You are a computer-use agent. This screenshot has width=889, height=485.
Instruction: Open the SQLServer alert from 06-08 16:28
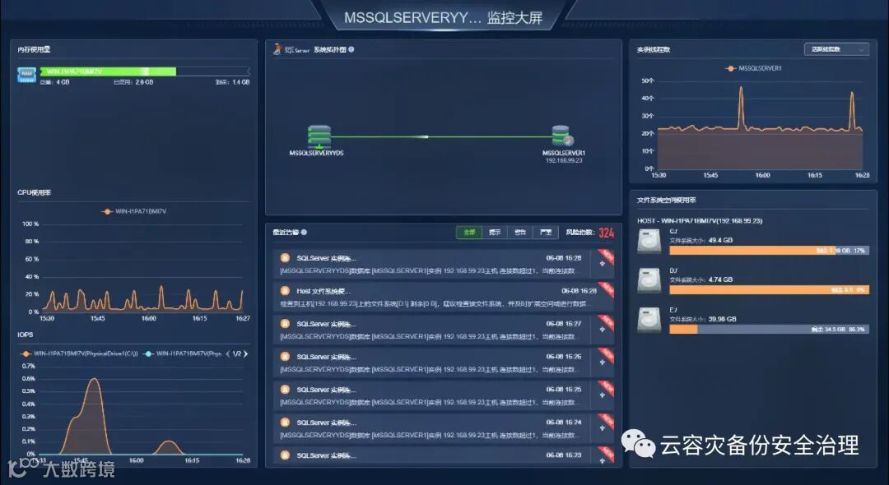[443, 265]
